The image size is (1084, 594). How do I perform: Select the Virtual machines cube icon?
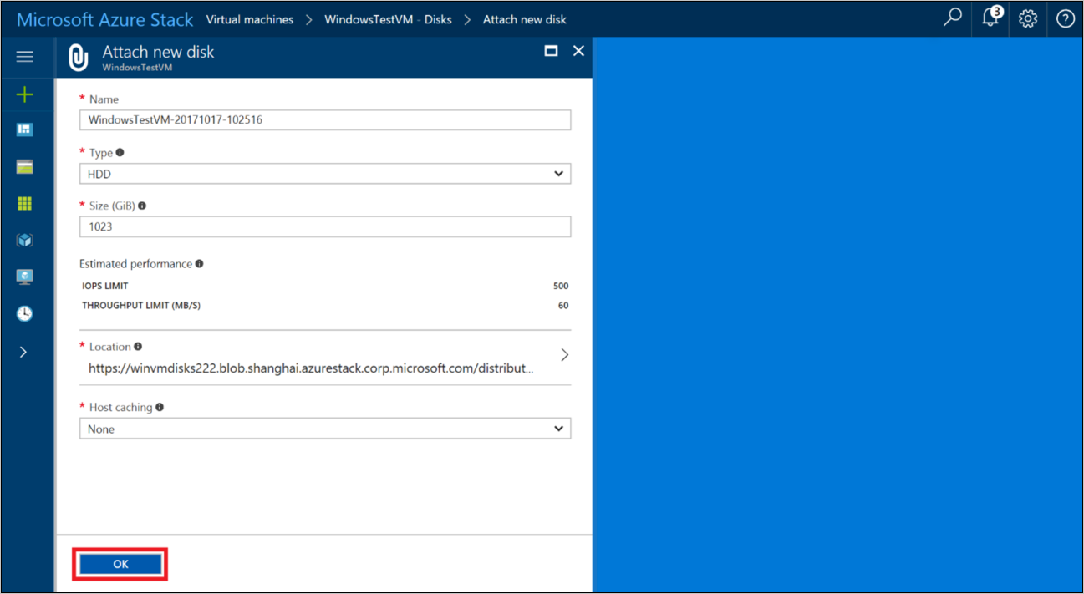point(24,239)
